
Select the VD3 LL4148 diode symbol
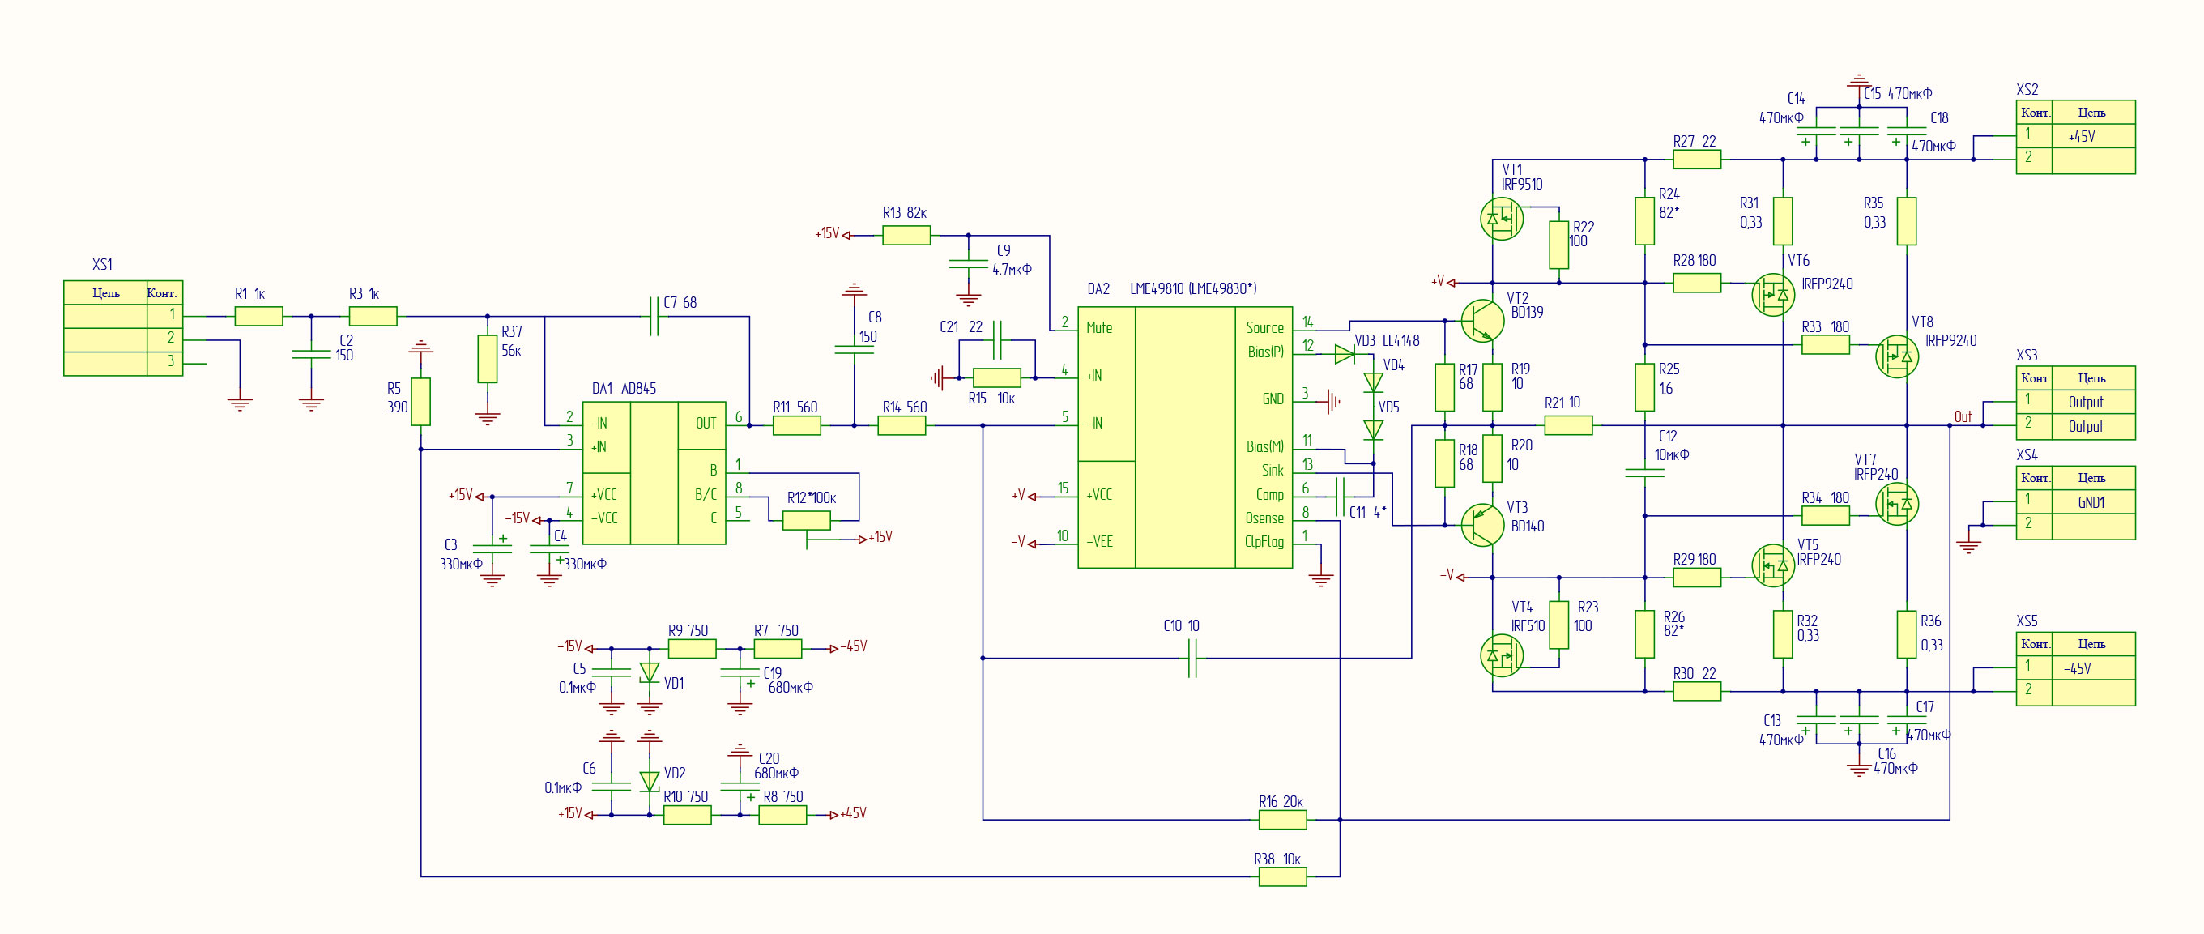(1344, 354)
